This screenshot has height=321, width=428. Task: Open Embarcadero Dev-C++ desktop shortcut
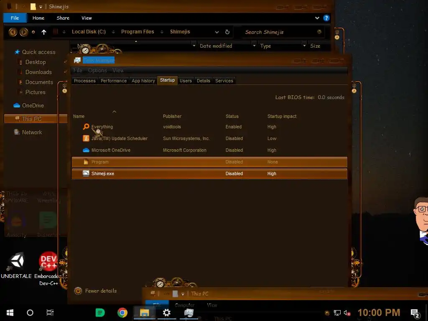pyautogui.click(x=48, y=268)
